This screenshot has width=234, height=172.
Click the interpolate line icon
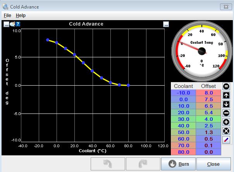[227, 140]
